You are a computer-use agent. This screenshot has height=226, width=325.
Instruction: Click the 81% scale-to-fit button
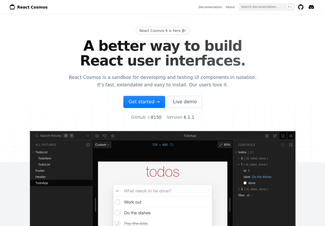click(225, 145)
